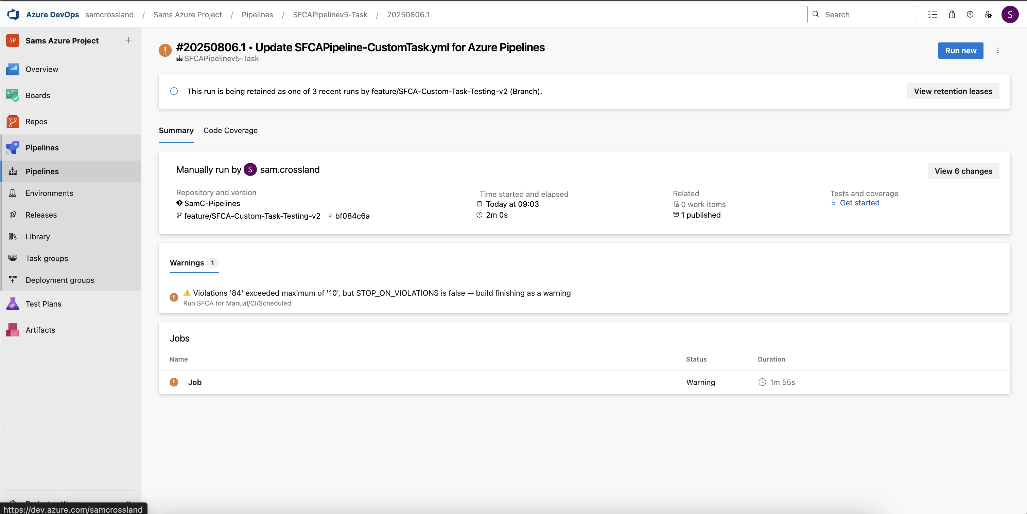Screen dimensions: 1027x514
Task: Open the Marketplace shopping bag icon
Action: pos(952,14)
